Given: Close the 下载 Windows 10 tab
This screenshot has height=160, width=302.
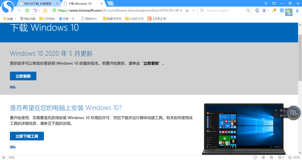Looking at the screenshot, I should pos(101,4).
